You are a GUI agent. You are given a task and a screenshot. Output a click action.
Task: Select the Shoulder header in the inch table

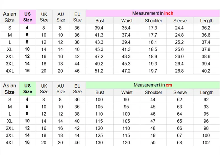[153, 21]
